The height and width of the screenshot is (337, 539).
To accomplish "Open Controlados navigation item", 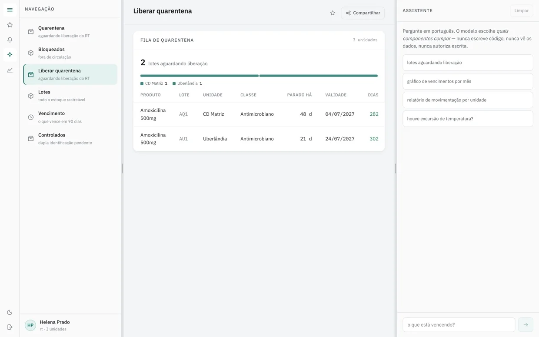I will (70, 139).
